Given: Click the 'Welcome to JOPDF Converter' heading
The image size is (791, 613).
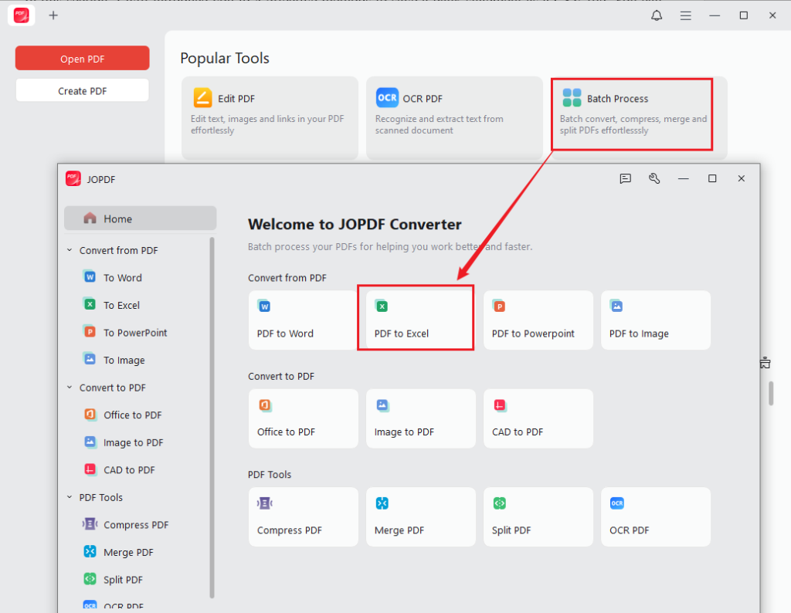Looking at the screenshot, I should point(355,225).
